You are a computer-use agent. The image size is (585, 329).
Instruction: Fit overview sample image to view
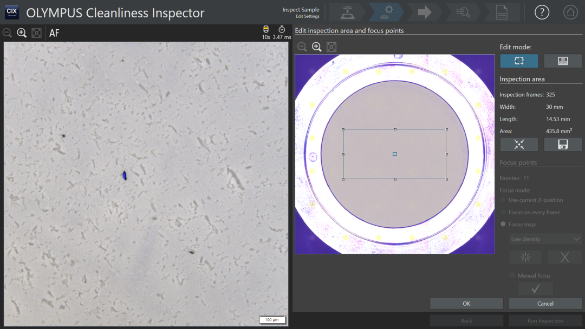(331, 47)
